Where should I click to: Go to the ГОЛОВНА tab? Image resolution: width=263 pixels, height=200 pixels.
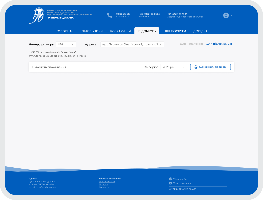pyautogui.click(x=64, y=31)
